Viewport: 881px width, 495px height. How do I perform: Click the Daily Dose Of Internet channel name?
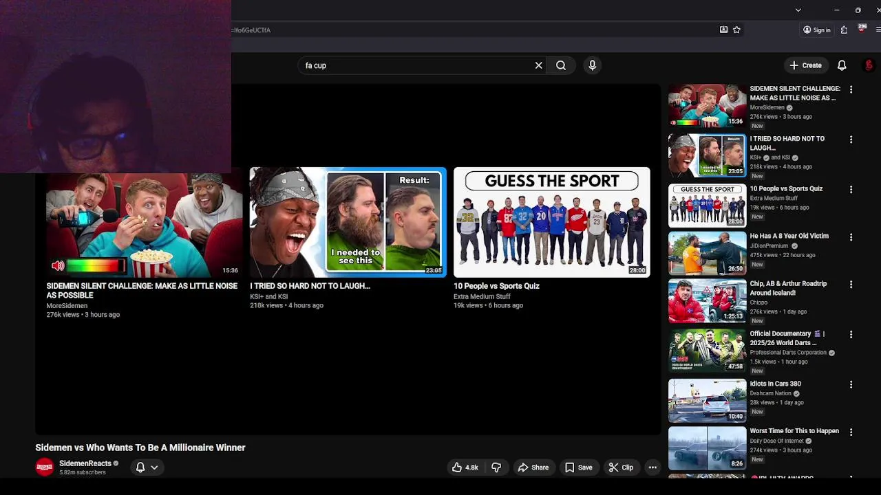click(776, 441)
